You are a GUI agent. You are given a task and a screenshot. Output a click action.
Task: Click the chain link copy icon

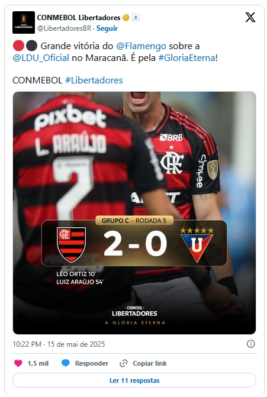[x=123, y=363]
